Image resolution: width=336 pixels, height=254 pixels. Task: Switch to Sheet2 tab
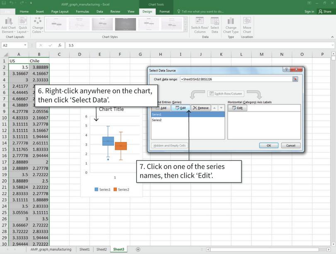pos(101,249)
